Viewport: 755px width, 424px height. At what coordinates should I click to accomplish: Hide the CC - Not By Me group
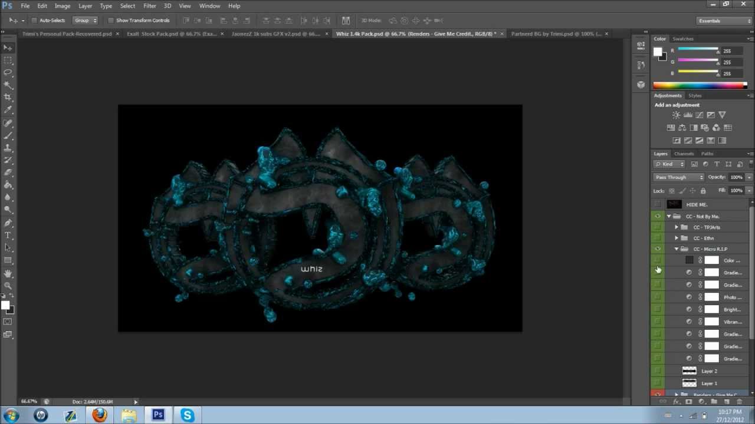pyautogui.click(x=658, y=216)
